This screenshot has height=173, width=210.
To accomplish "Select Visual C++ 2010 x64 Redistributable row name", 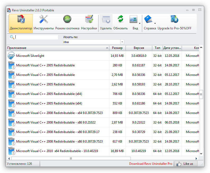I will coord(57,151).
